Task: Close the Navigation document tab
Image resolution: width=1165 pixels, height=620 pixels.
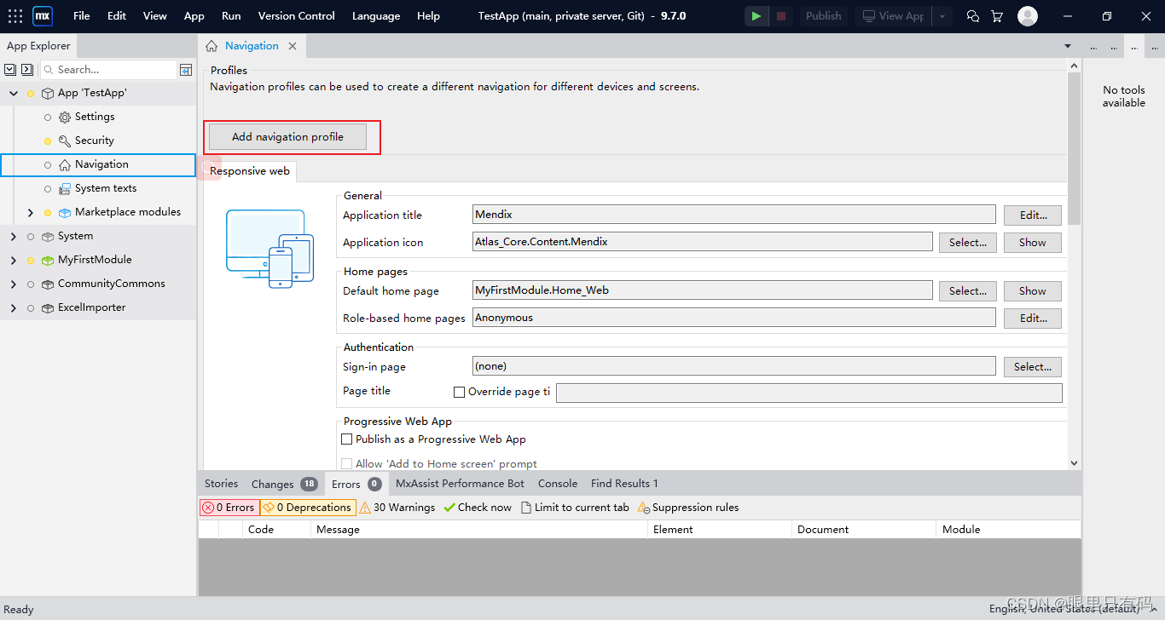Action: click(293, 46)
